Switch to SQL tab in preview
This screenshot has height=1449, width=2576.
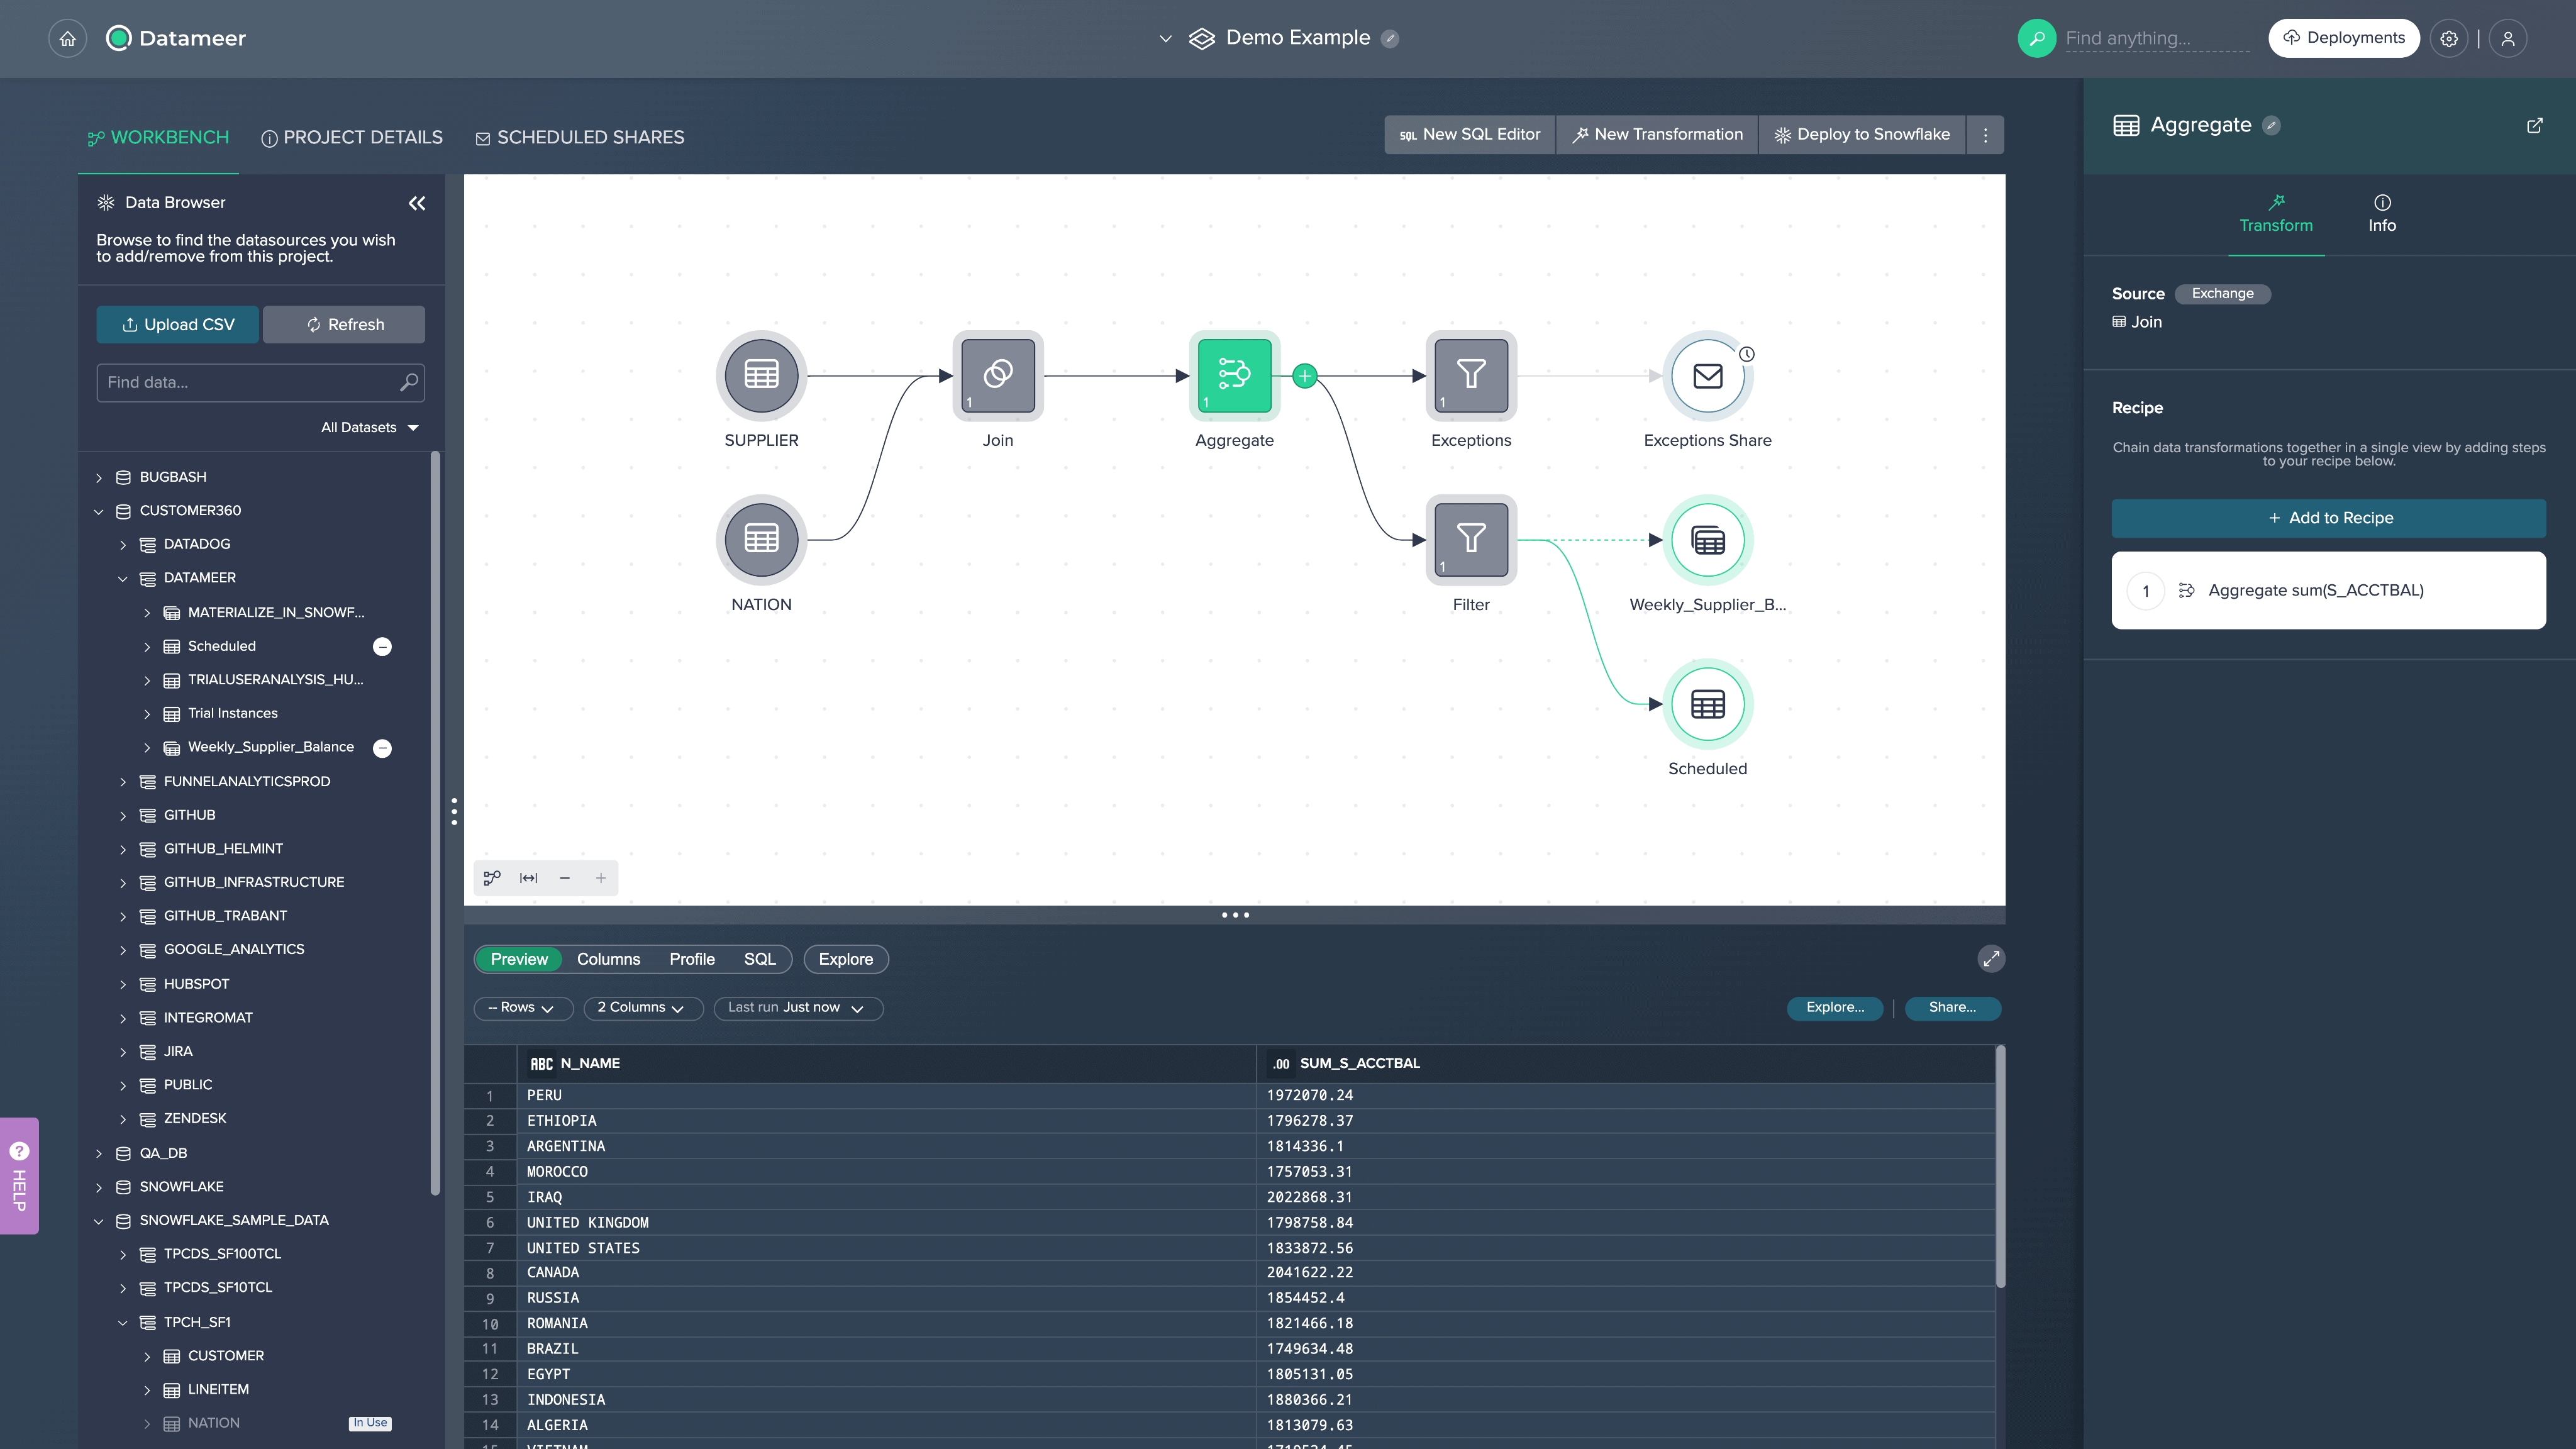click(759, 959)
